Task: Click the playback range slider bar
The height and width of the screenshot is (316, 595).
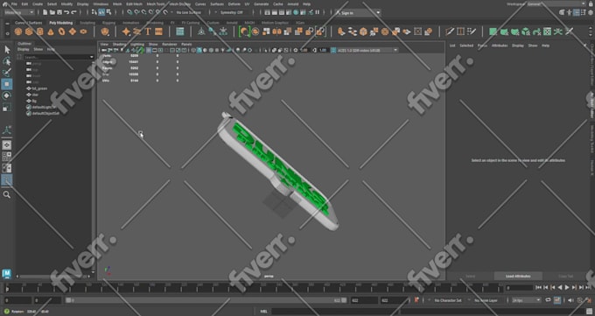Action: pyautogui.click(x=206, y=300)
